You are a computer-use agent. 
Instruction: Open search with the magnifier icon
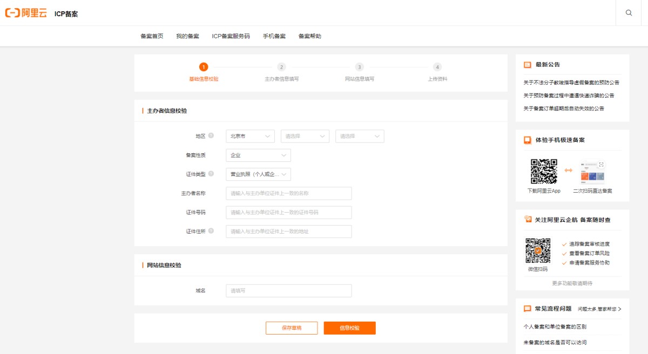[629, 13]
